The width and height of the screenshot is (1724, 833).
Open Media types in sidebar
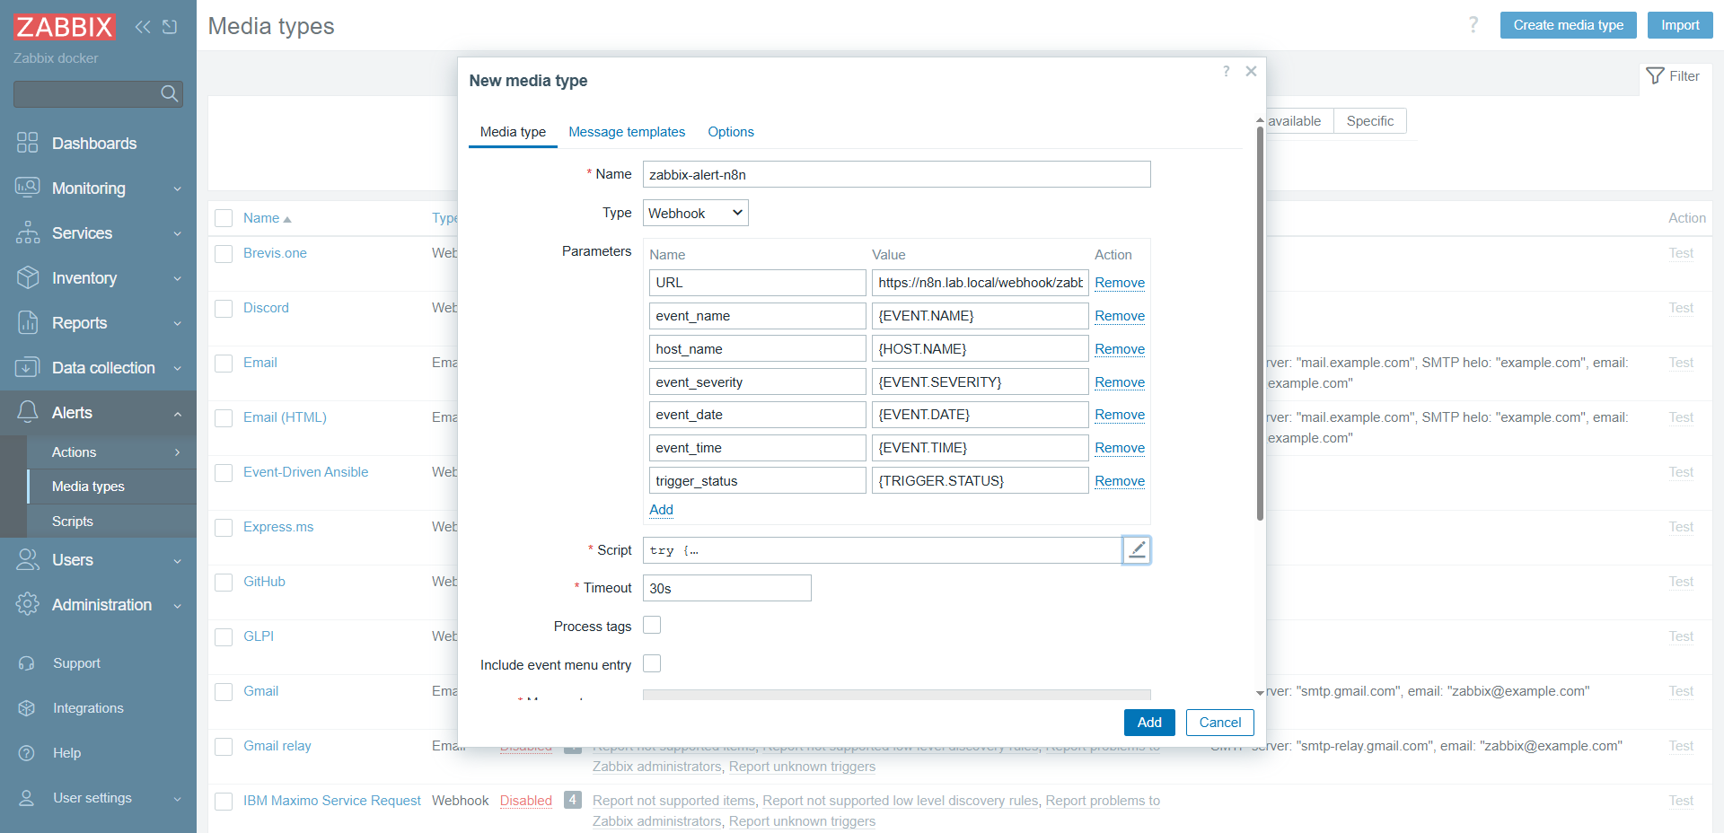(88, 487)
